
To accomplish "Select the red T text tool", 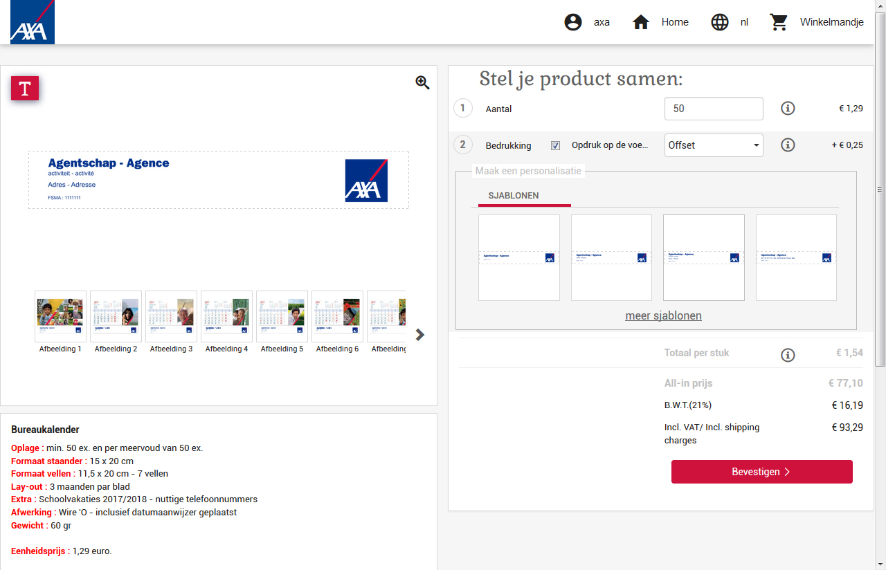I will [x=25, y=89].
